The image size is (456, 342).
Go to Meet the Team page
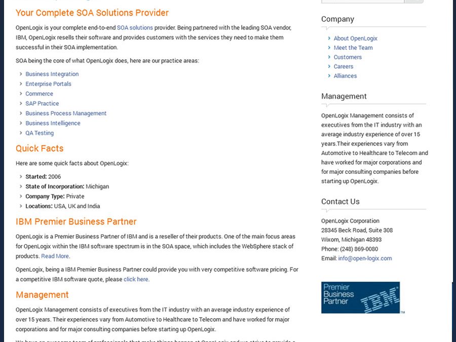click(x=353, y=48)
